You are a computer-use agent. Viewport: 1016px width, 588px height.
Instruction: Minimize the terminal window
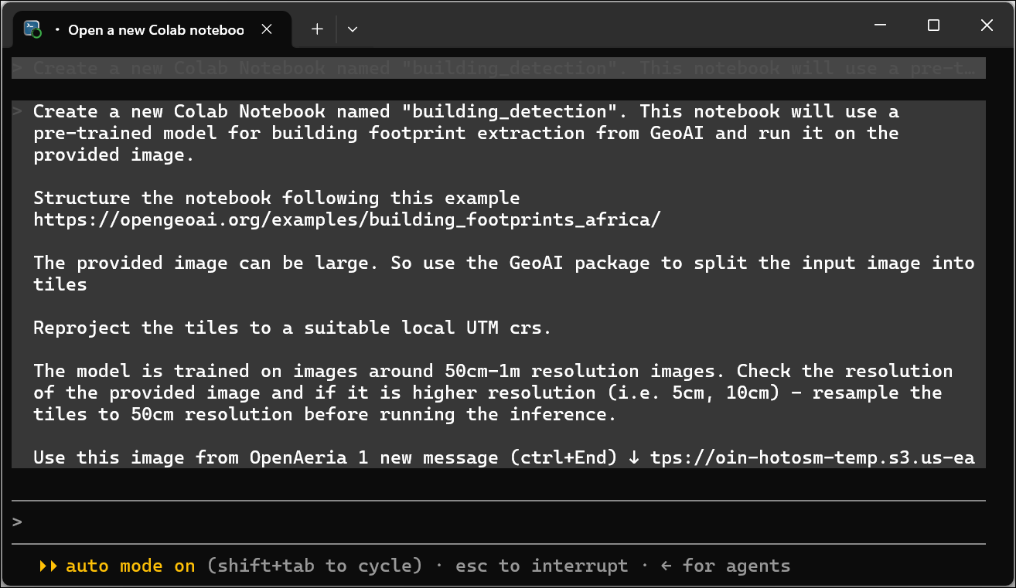880,25
